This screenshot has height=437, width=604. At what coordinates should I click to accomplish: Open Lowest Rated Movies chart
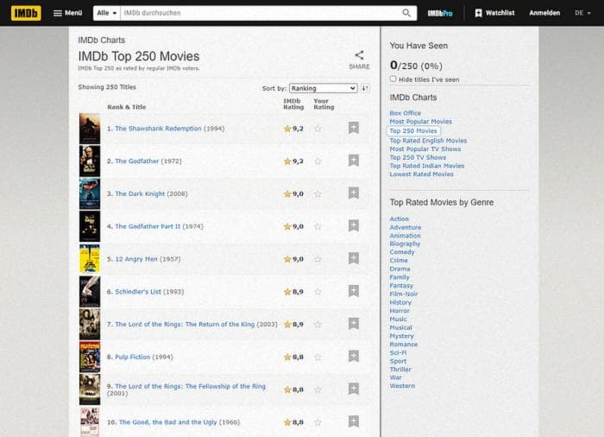click(421, 174)
